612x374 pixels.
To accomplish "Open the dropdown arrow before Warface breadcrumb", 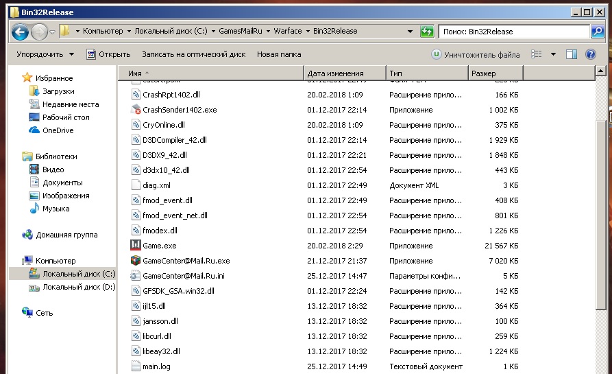I will coord(268,32).
